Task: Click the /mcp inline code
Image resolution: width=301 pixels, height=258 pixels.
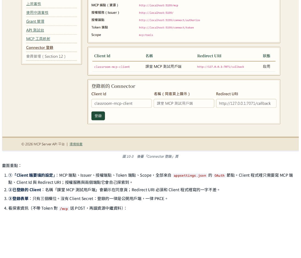Action: click(x=64, y=209)
